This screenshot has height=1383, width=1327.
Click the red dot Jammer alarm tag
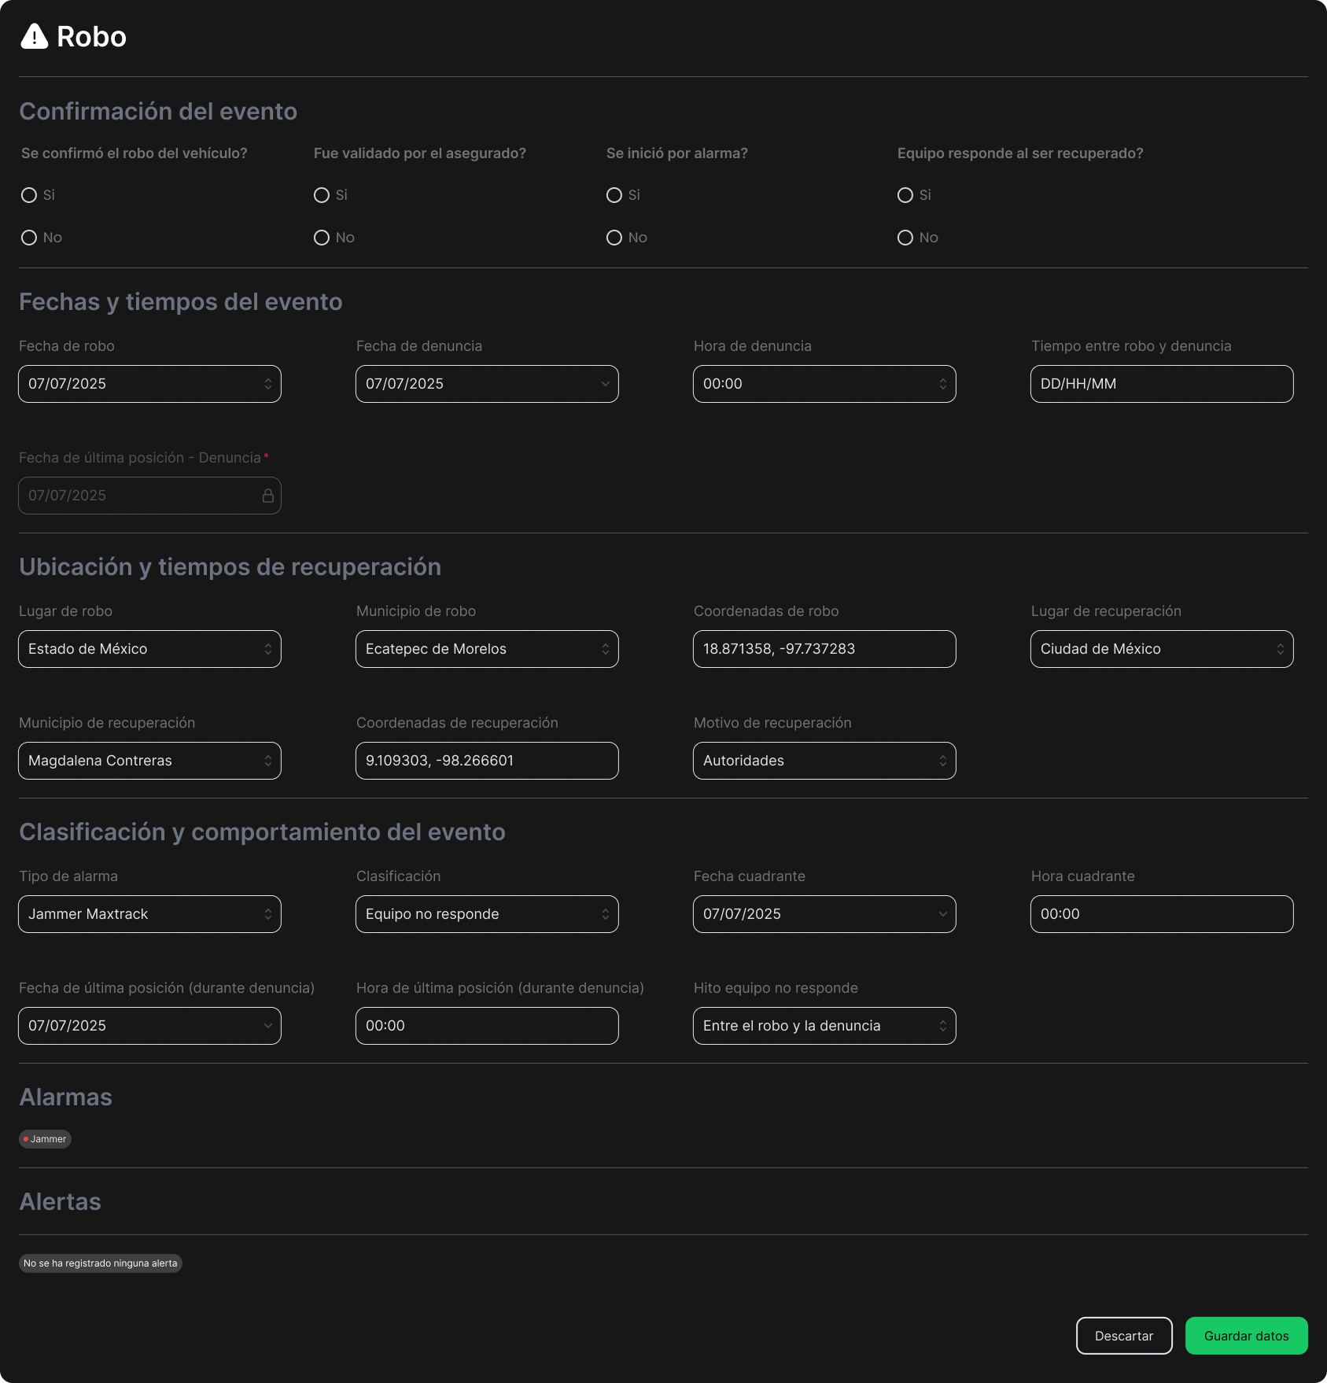[x=45, y=1139]
